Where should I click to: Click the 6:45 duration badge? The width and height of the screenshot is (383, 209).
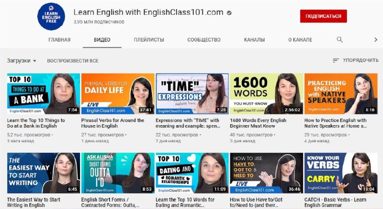(73, 189)
